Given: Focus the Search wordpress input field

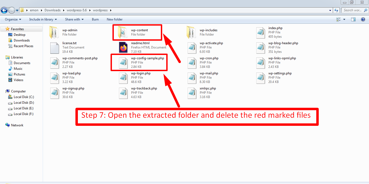Looking at the screenshot, I should tap(353, 10).
